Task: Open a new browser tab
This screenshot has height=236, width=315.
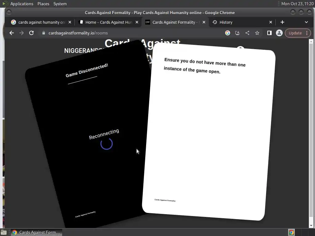Action: (x=282, y=22)
